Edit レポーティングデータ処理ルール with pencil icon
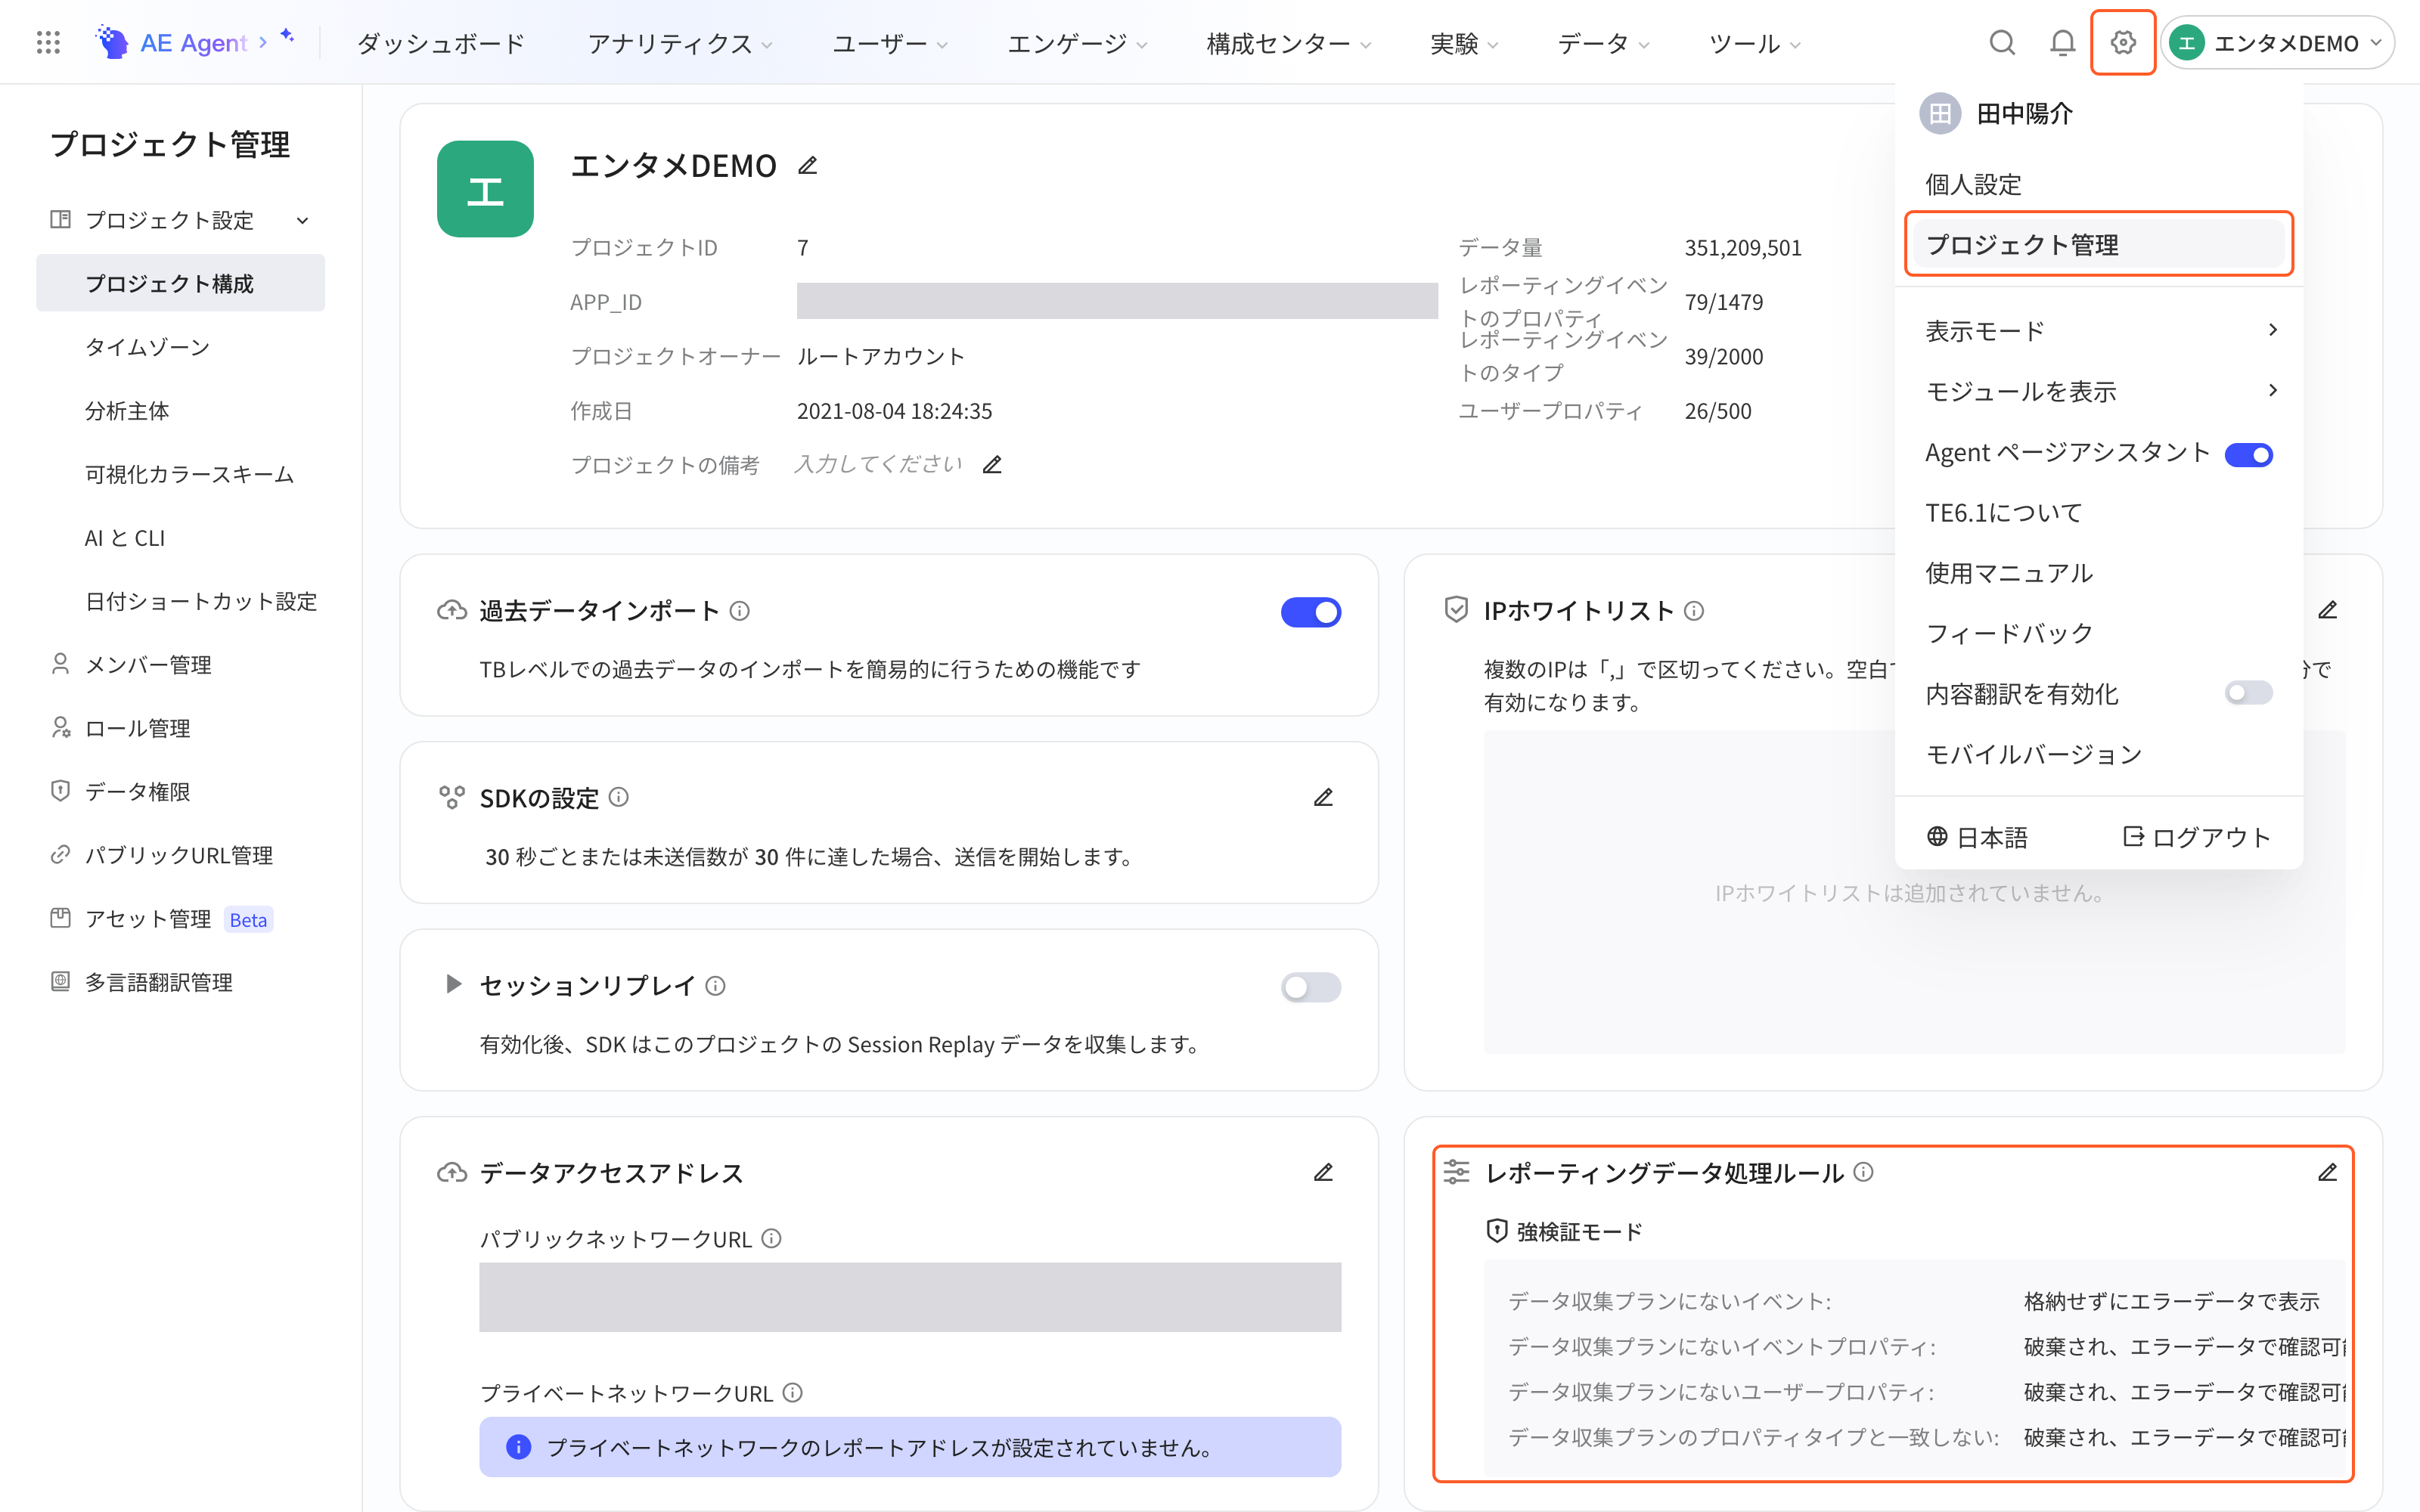 (2328, 1172)
